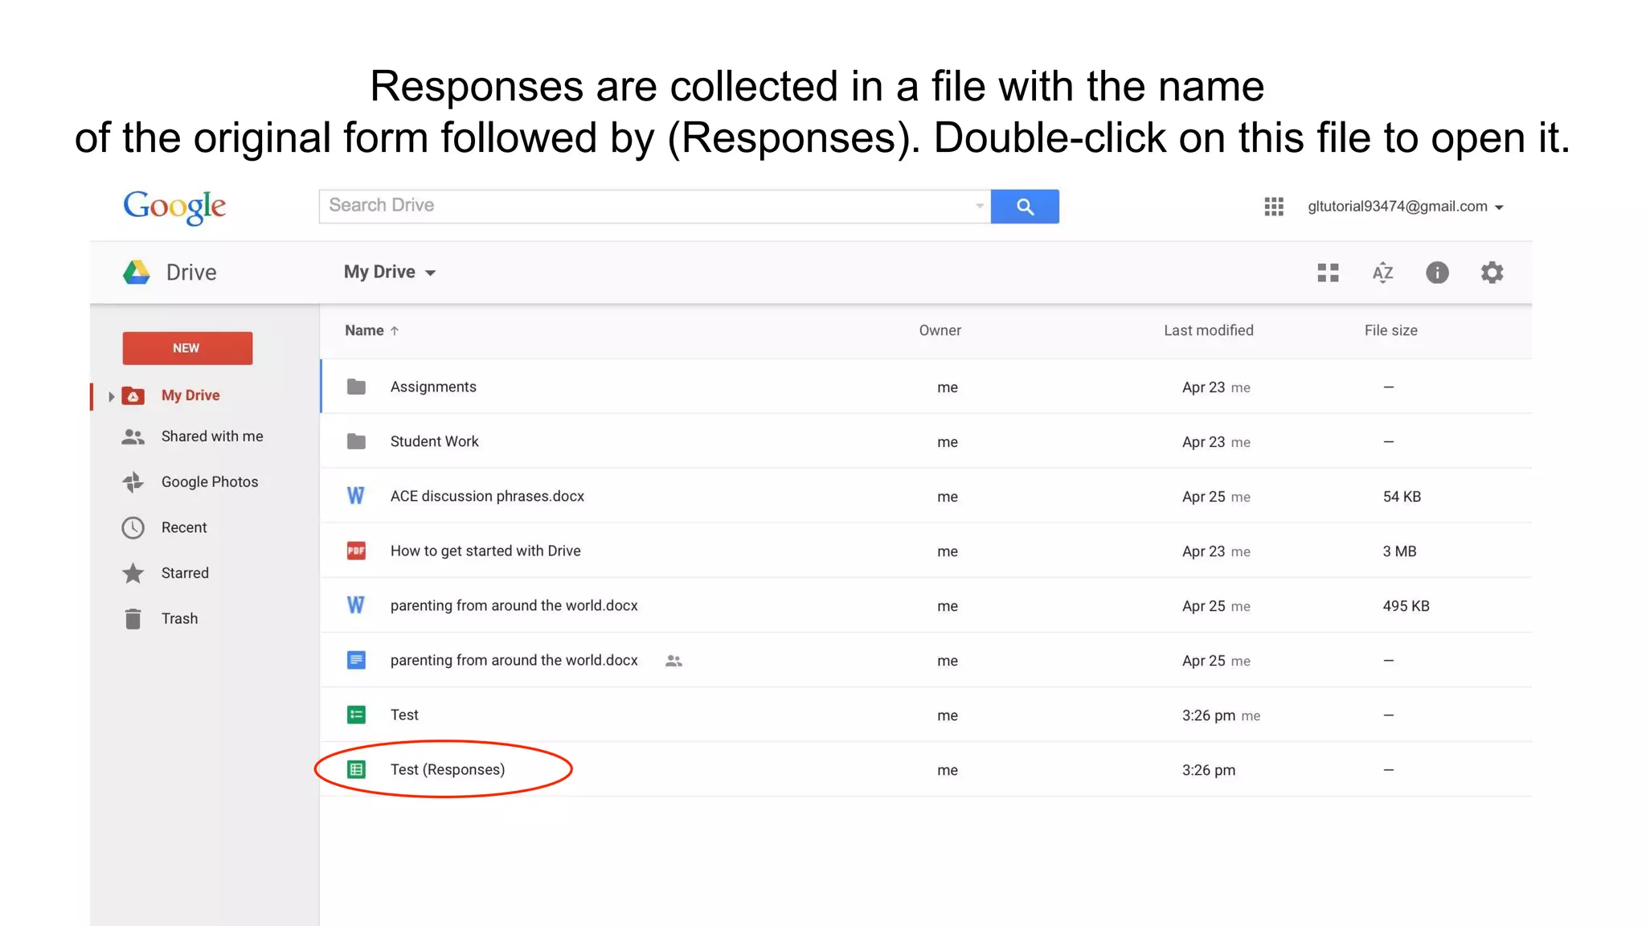Open the AZ sort options
1646x926 pixels.
(x=1382, y=273)
